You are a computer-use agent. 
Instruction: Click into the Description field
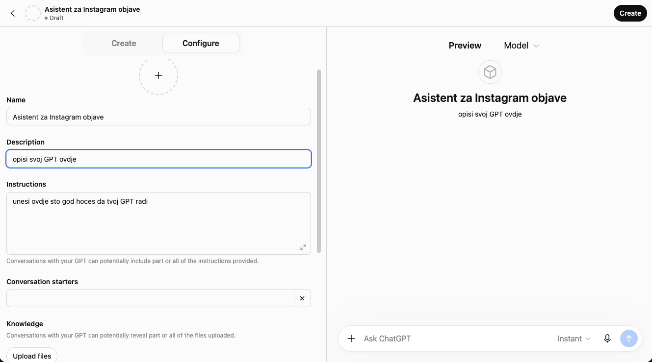[158, 159]
